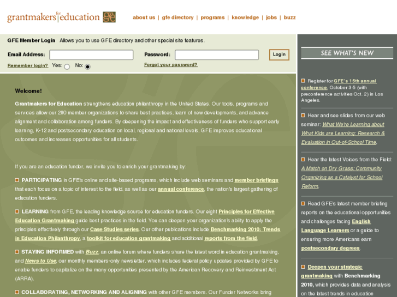
Task: Open the gfe directory menu item
Action: click(x=177, y=17)
